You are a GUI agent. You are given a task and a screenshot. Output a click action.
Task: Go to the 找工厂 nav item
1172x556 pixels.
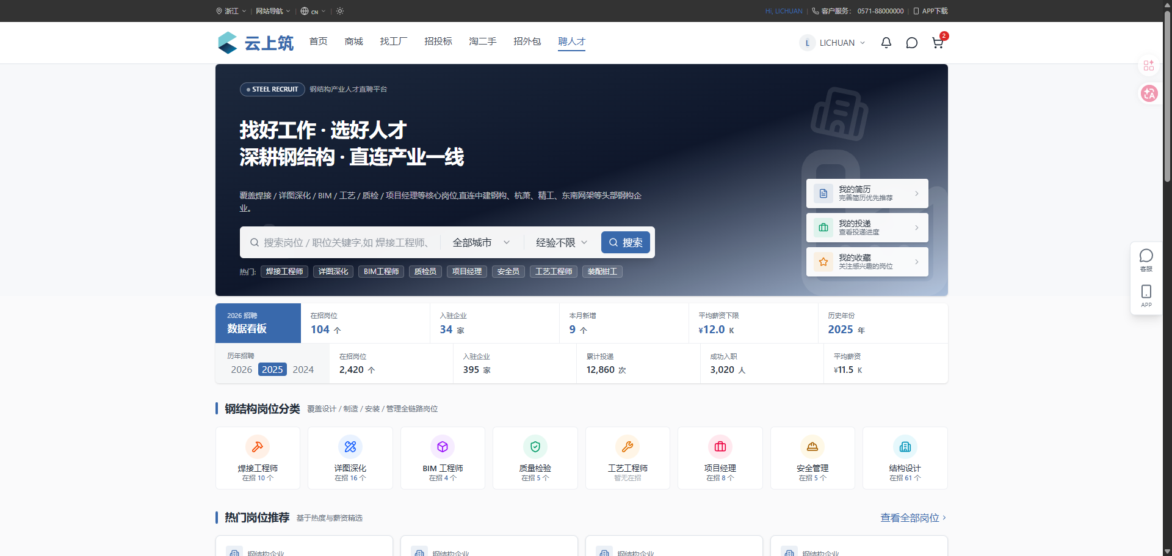click(x=394, y=42)
